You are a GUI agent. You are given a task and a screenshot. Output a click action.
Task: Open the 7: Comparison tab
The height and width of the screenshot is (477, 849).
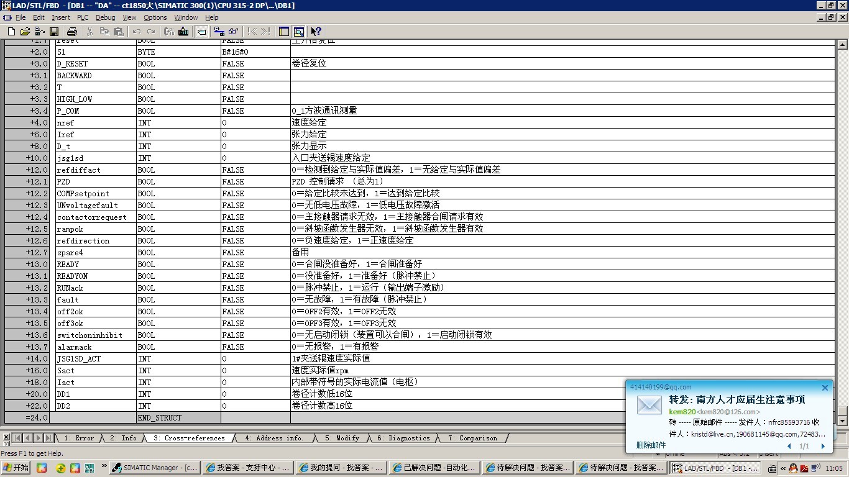coord(472,438)
